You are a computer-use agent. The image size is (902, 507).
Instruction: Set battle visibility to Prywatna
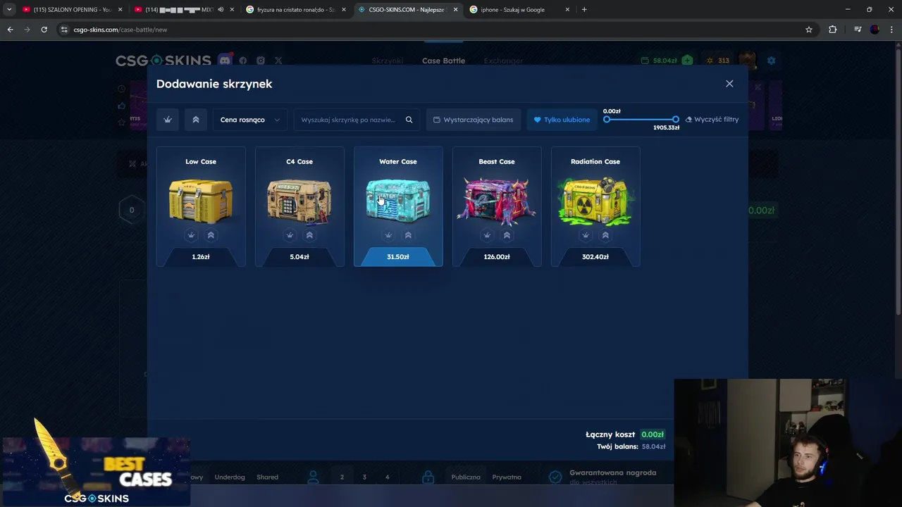pos(507,477)
